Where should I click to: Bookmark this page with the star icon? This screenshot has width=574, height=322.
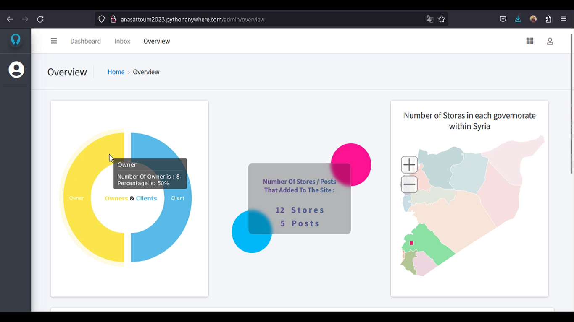tap(442, 19)
